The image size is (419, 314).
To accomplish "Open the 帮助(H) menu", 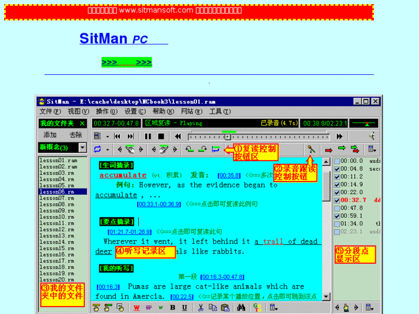I will (x=163, y=111).
